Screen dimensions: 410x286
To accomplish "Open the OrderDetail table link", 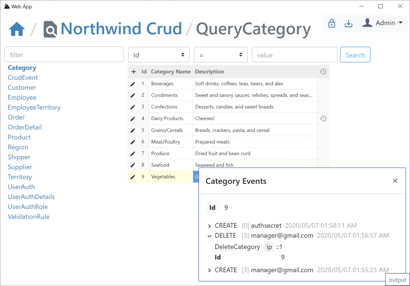I will tap(25, 128).
